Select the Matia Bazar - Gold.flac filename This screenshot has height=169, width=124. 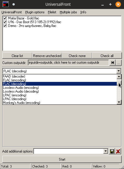[24, 18]
